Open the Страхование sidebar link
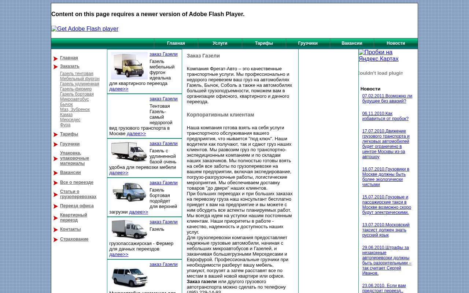The height and width of the screenshot is (293, 469). tap(74, 239)
